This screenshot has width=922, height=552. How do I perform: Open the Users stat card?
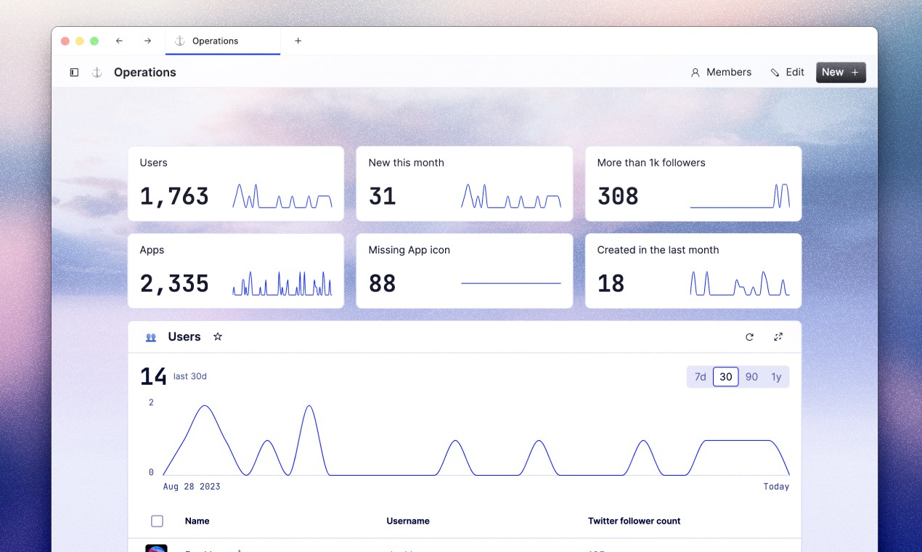pyautogui.click(x=236, y=184)
